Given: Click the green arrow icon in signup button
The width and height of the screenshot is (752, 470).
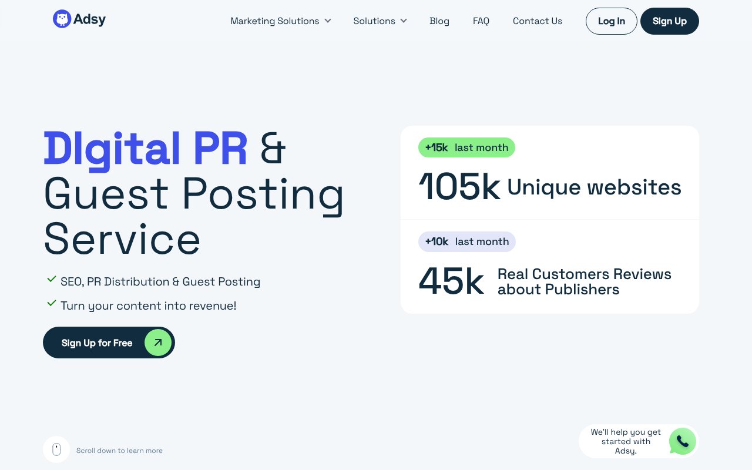Looking at the screenshot, I should coord(157,343).
